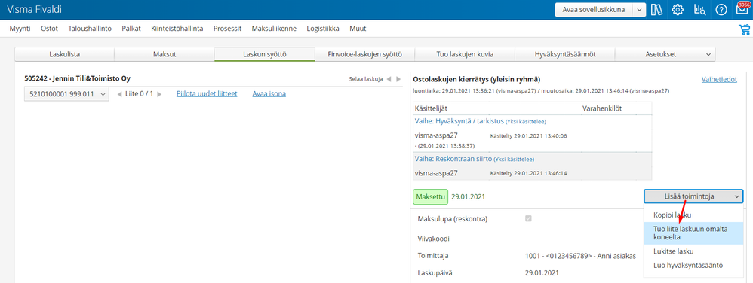
Task: Click the Piilota uudet liitteet link
Action: [207, 94]
